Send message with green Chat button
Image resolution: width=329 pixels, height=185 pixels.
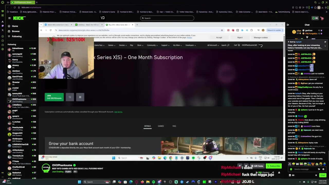click(x=323, y=175)
